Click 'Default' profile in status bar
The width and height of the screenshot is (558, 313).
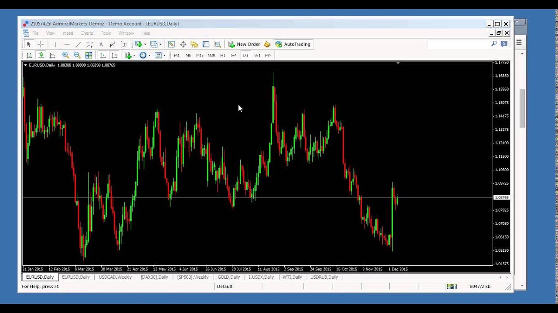[x=225, y=286]
